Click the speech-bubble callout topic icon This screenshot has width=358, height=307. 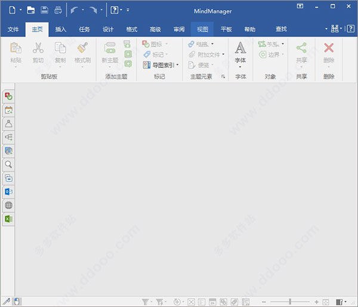pos(128,64)
